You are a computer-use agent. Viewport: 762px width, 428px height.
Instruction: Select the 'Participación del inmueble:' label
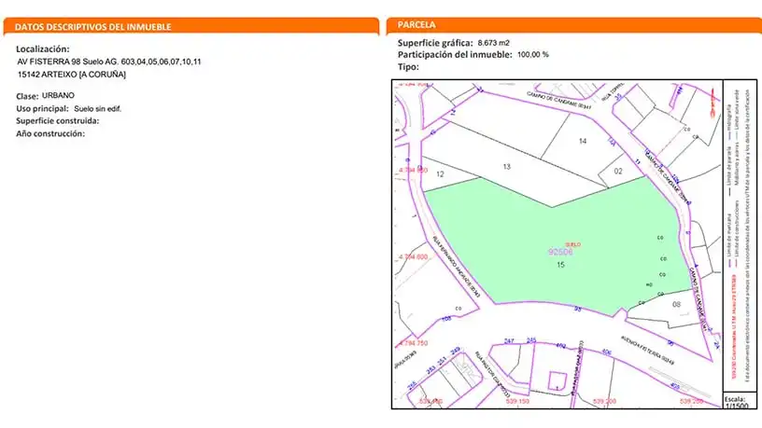455,55
